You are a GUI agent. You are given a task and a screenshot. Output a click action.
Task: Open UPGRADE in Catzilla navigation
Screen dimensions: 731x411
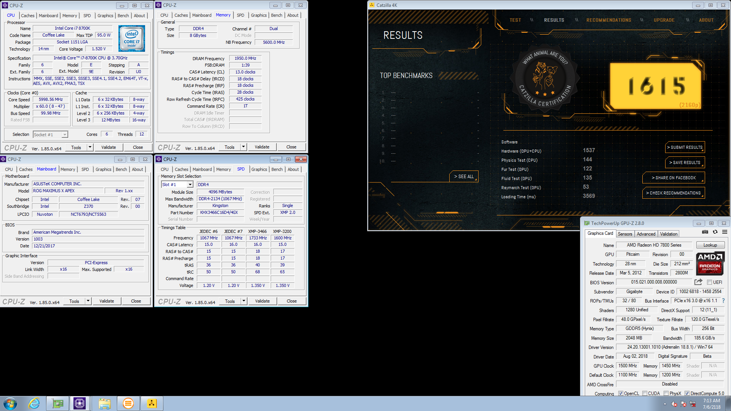(664, 20)
